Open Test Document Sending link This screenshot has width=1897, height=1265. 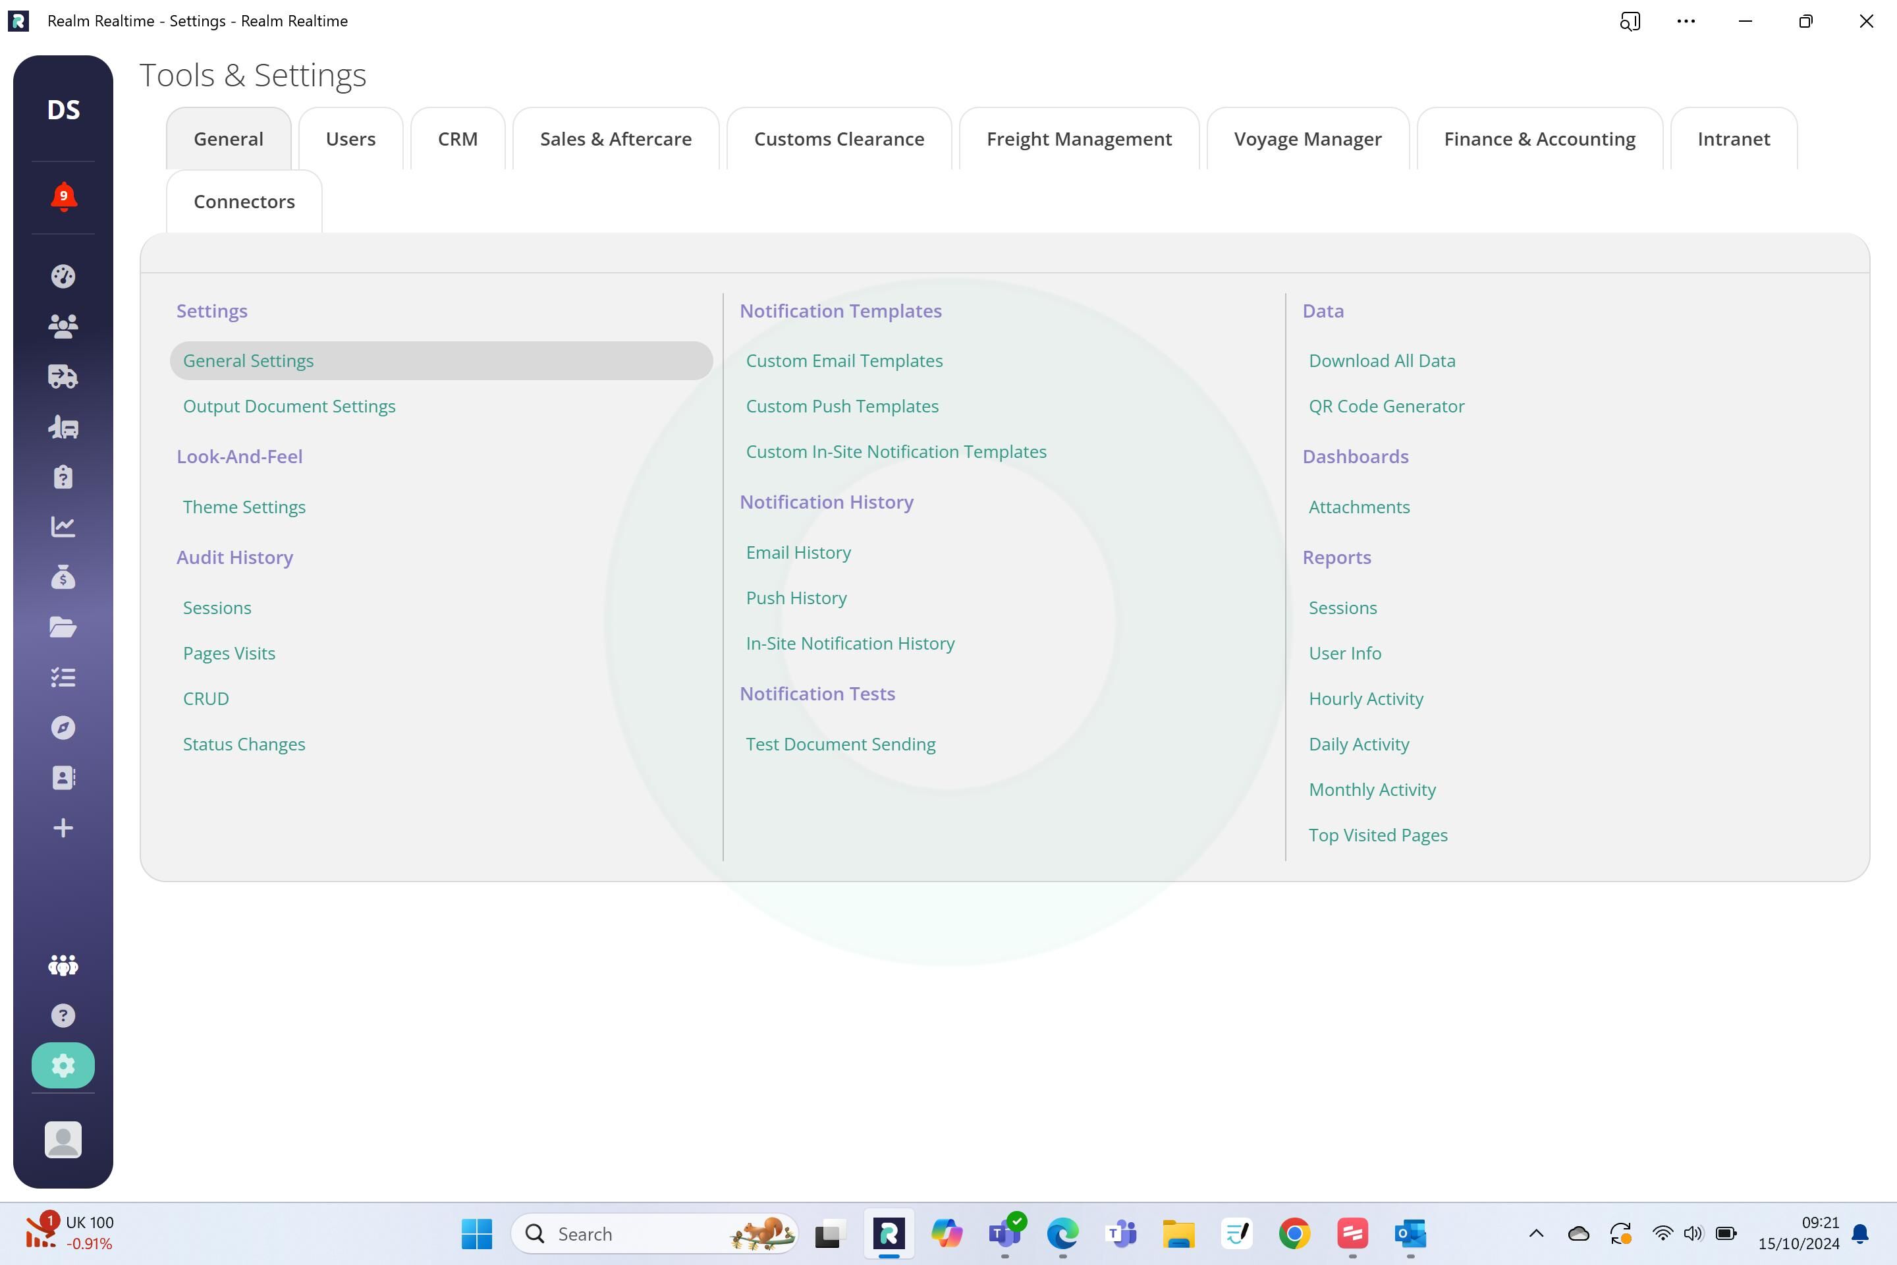click(840, 744)
